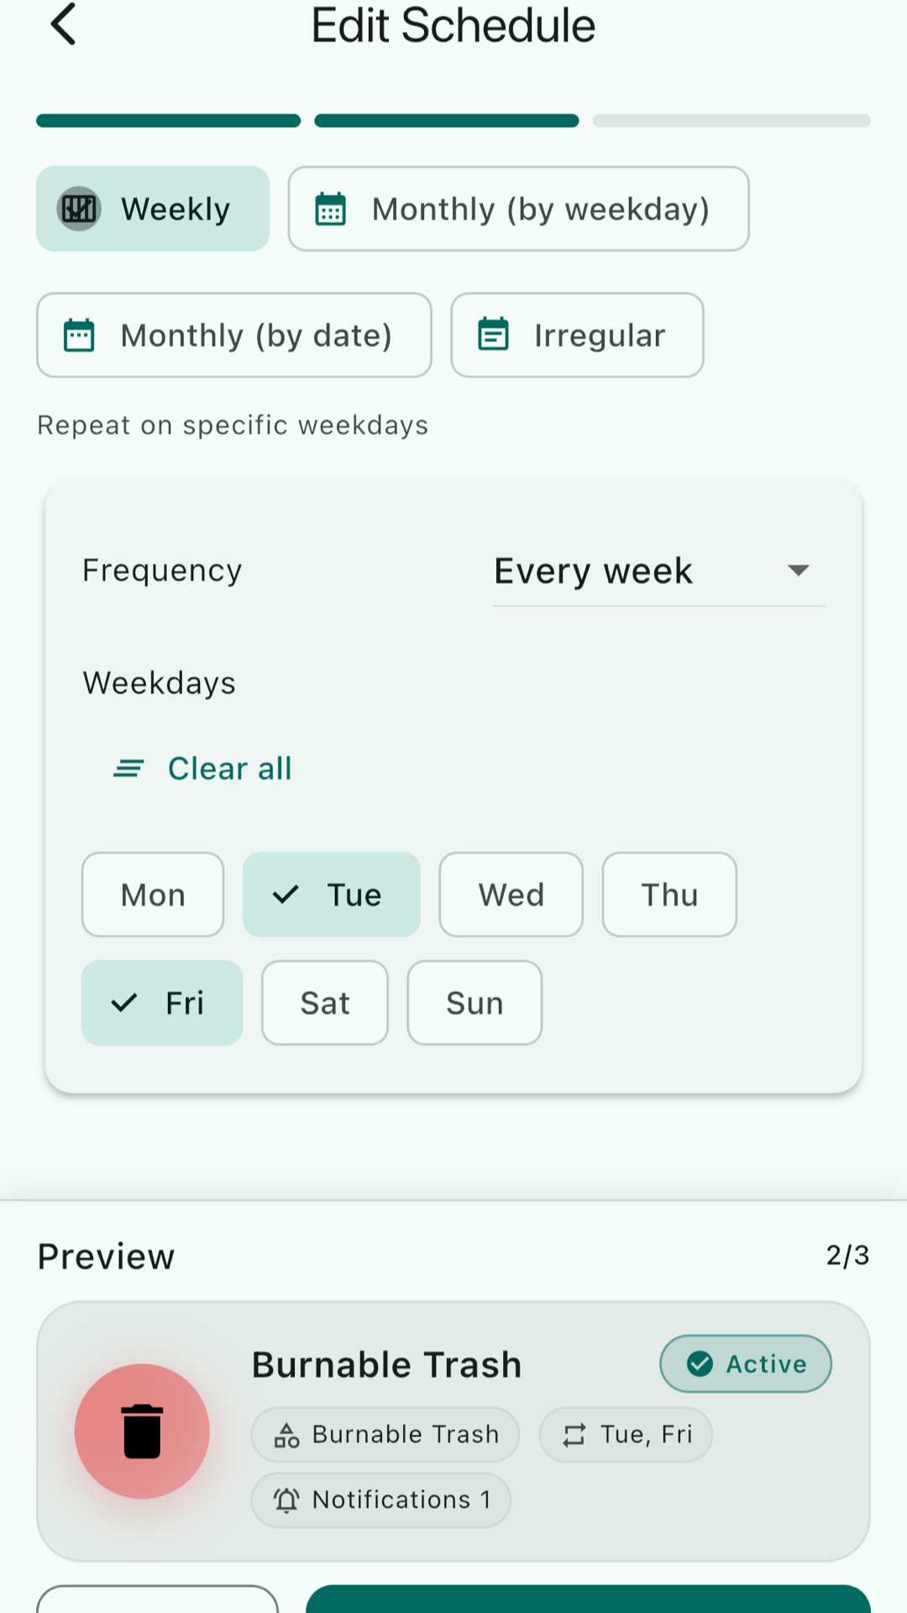Deselect the Tue weekday chip
The height and width of the screenshot is (1613, 907).
tap(331, 895)
